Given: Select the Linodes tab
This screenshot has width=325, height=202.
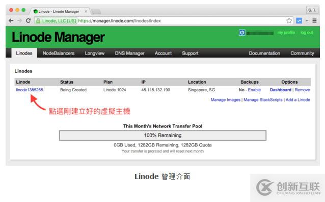Looking at the screenshot, I should pos(24,53).
